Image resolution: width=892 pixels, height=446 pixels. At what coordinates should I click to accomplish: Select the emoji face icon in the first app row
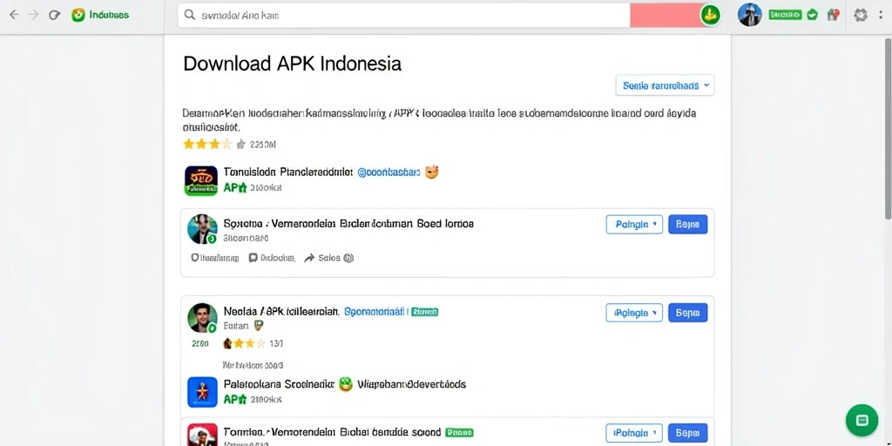tap(432, 172)
